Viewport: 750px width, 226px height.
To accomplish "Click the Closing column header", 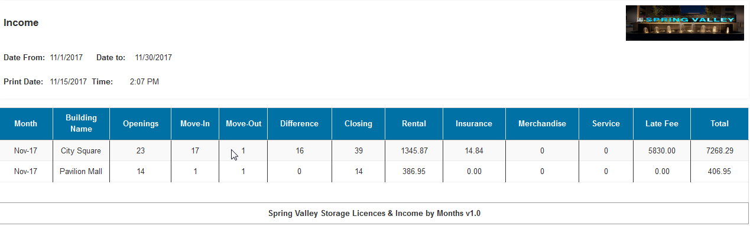I will pos(359,124).
